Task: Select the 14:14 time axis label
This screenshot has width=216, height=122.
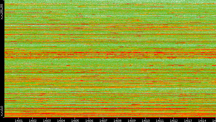Action: point(202,121)
